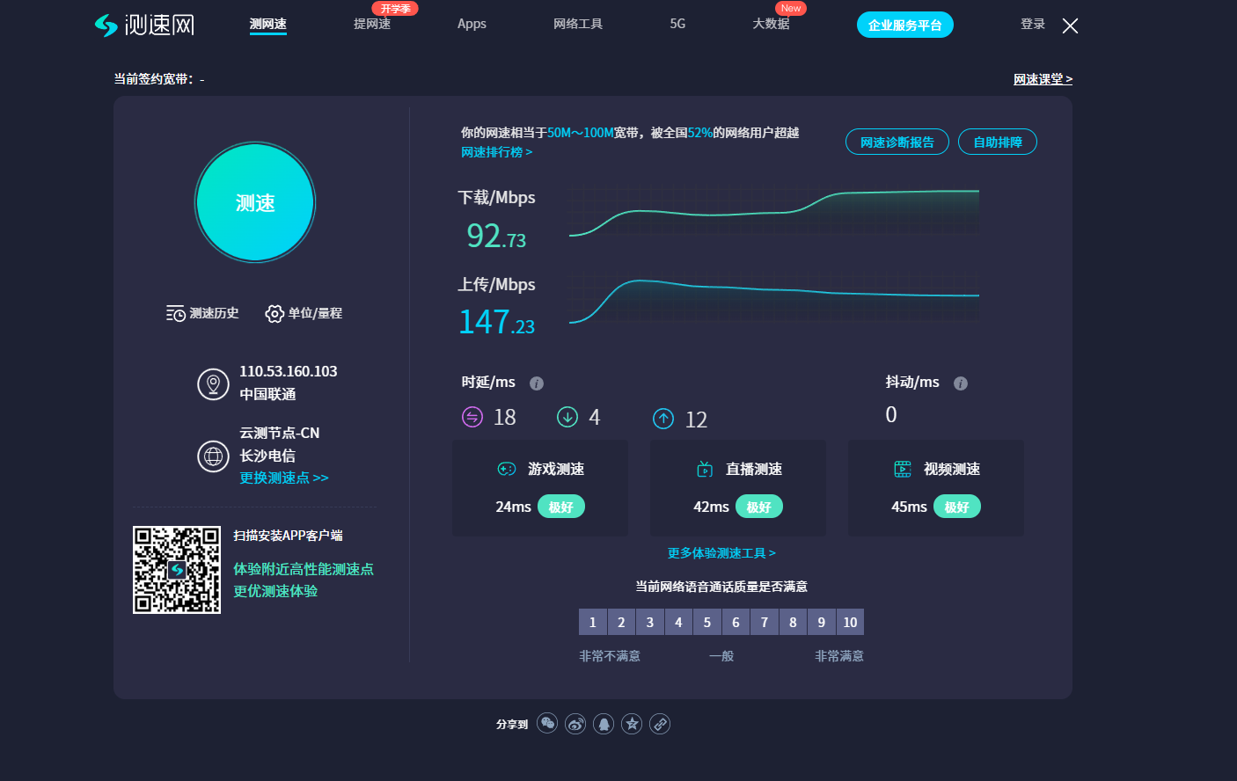This screenshot has height=781, width=1237.
Task: Open 测速历史 speed test history
Action: [202, 313]
